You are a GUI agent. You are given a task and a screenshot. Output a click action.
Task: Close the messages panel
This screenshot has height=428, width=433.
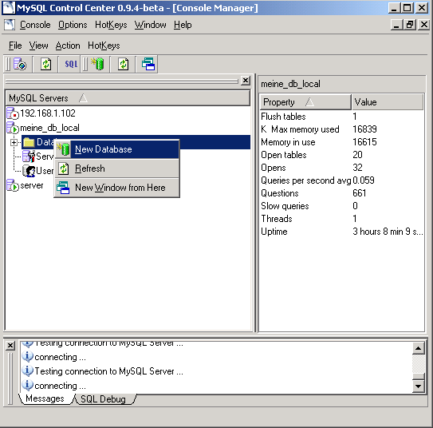click(x=10, y=345)
